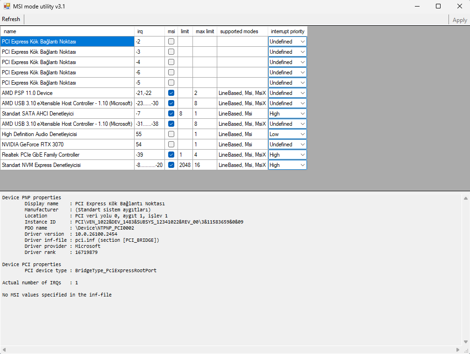This screenshot has height=354, width=470.
Task: Click the details pane scroll-up arrow
Action: (x=465, y=198)
